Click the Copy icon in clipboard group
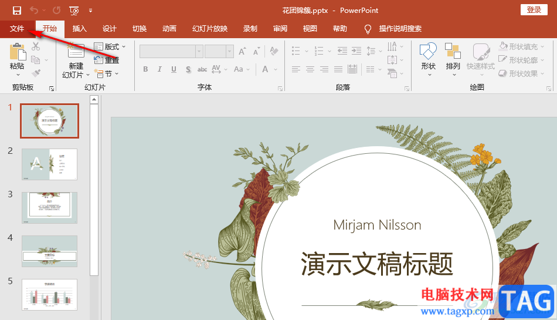 tap(36, 60)
